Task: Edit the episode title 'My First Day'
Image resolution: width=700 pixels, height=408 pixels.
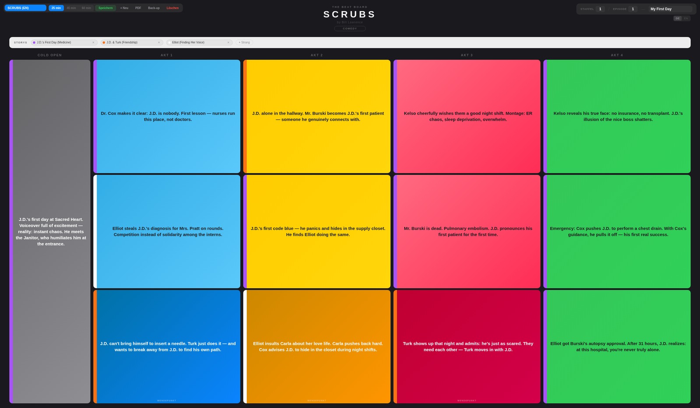Action: point(670,9)
